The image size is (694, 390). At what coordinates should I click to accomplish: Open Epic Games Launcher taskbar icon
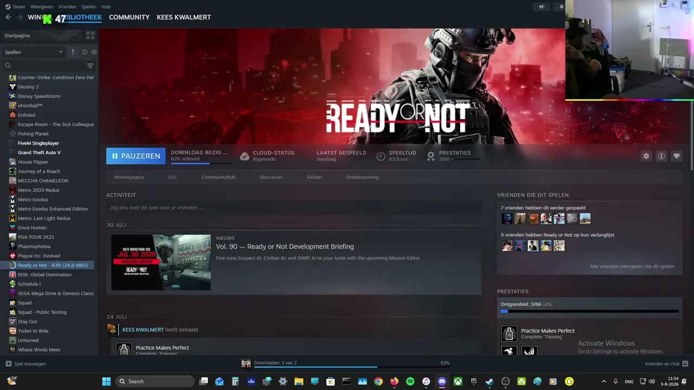(x=473, y=381)
